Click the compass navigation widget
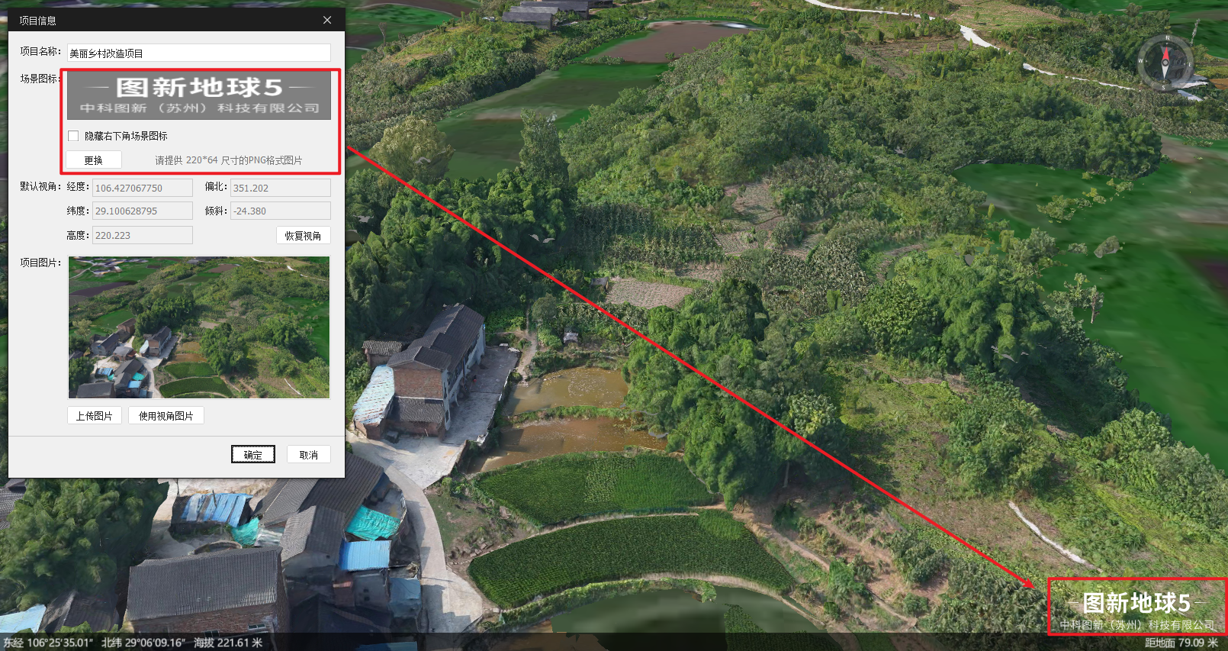Image resolution: width=1228 pixels, height=651 pixels. click(1165, 63)
